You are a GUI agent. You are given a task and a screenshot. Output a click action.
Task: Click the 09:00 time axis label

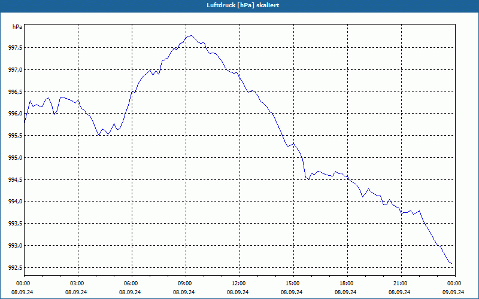pos(186,283)
